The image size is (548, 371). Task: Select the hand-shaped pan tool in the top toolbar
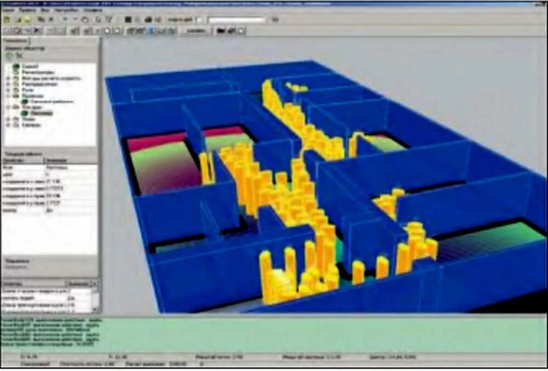point(85,20)
